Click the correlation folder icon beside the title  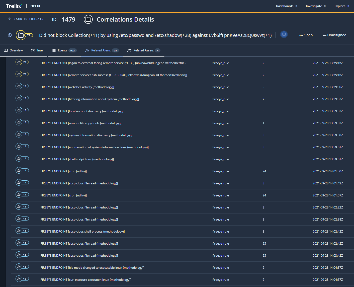click(88, 19)
